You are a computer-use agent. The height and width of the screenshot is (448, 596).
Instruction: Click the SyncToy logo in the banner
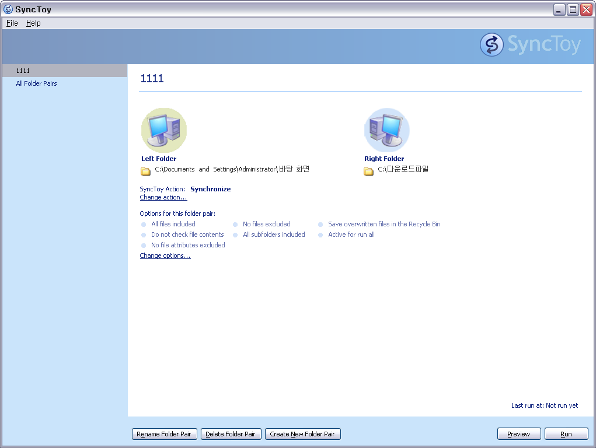(x=530, y=44)
